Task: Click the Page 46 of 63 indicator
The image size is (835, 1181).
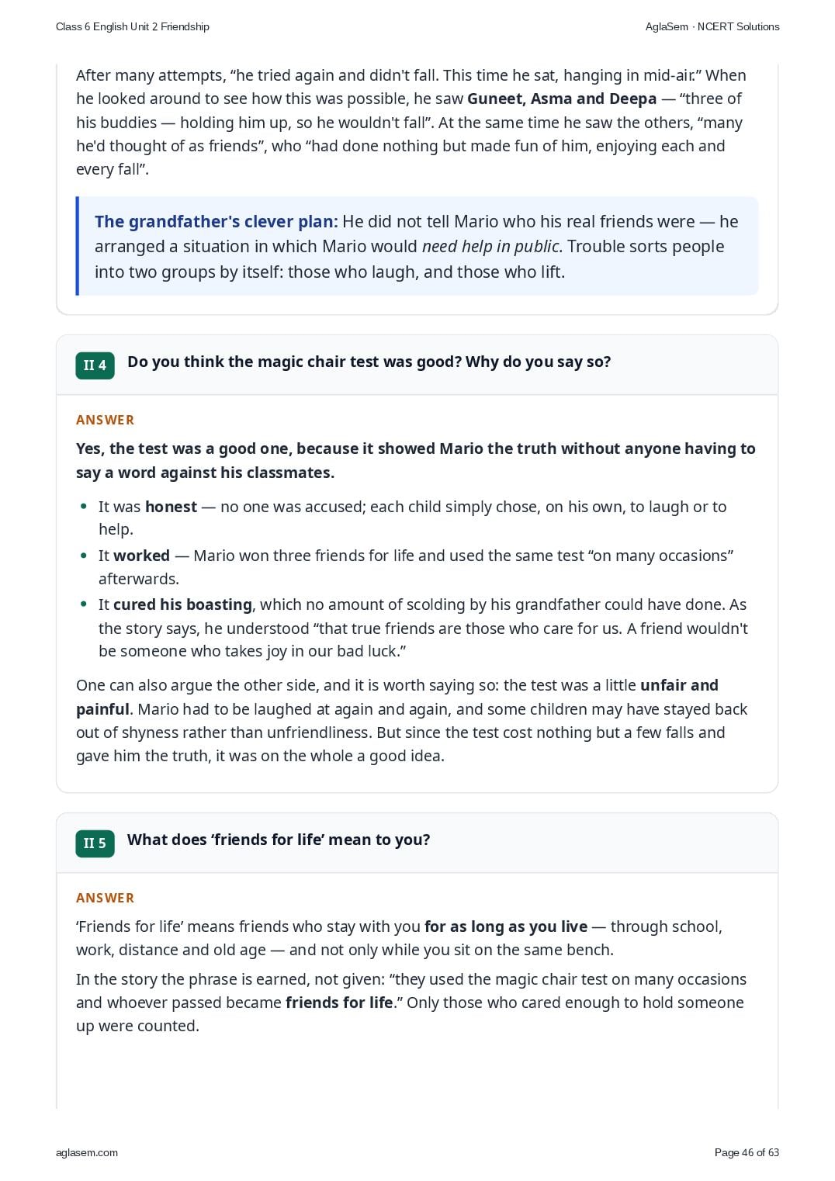Action: click(x=747, y=1152)
